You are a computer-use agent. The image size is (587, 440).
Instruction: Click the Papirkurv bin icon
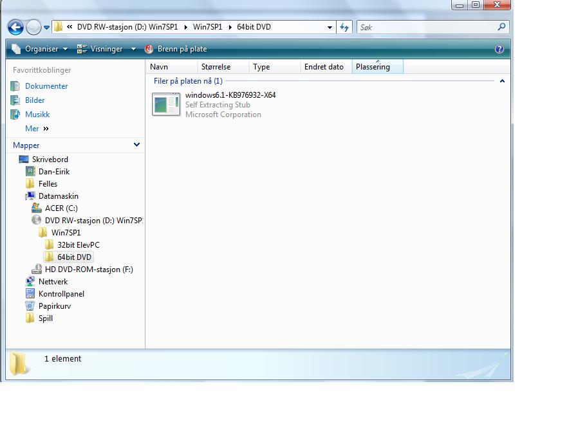pos(30,306)
